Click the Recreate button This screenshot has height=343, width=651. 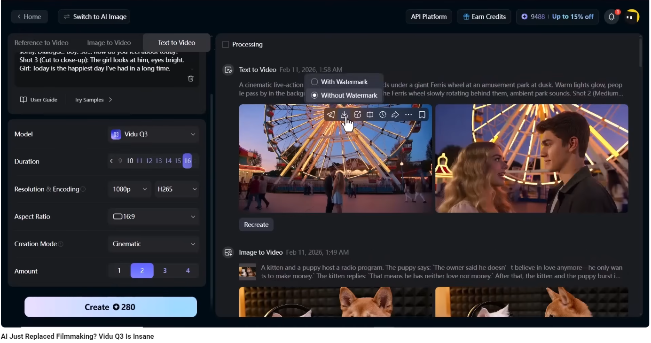(x=256, y=225)
